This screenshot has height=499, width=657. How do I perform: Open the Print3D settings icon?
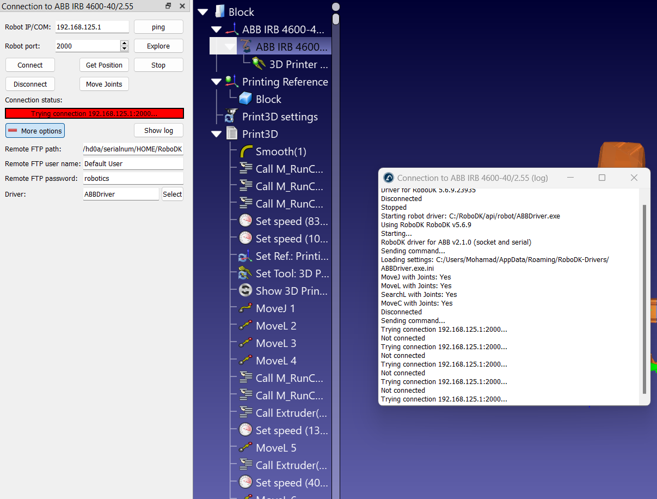point(232,117)
